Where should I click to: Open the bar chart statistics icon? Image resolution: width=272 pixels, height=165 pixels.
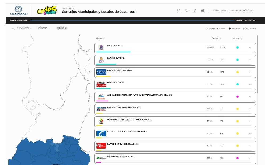tap(203, 10)
